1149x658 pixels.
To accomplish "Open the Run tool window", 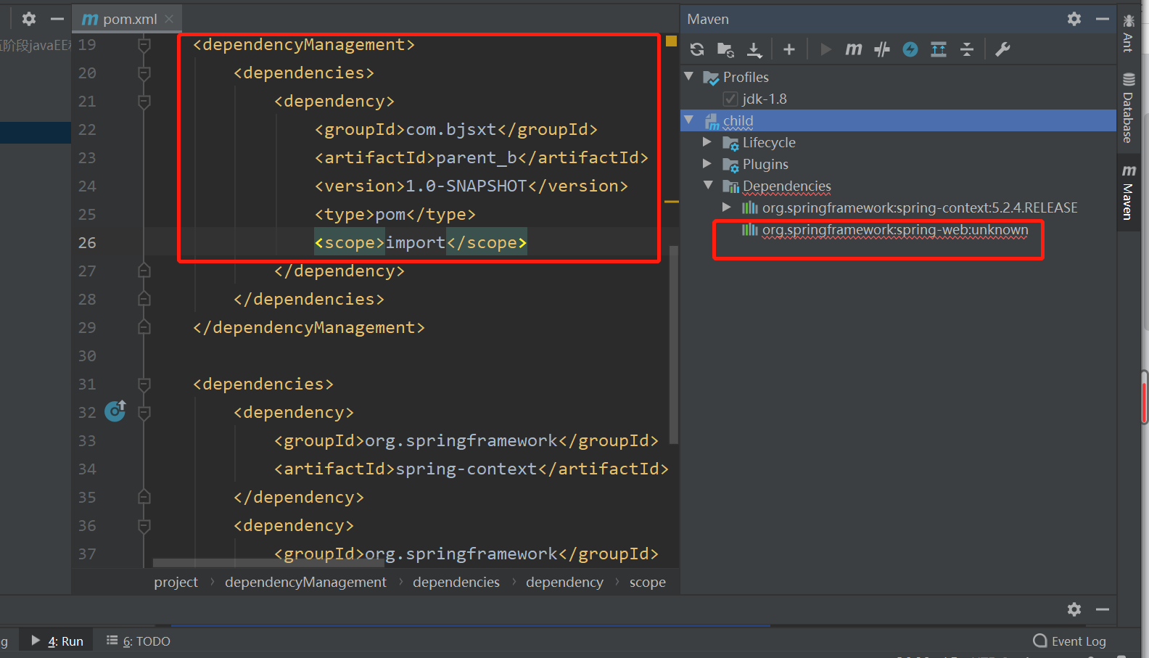I will tap(57, 641).
